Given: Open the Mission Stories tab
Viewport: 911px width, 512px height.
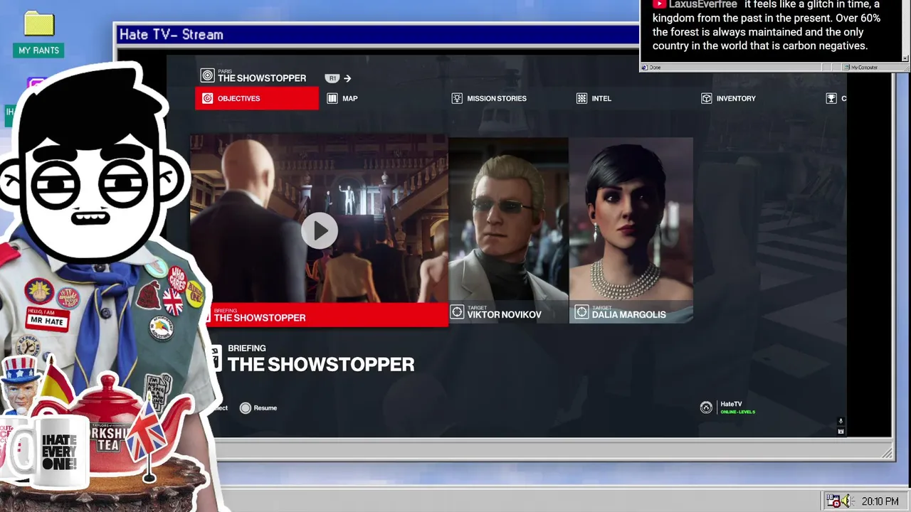Looking at the screenshot, I should [x=489, y=98].
